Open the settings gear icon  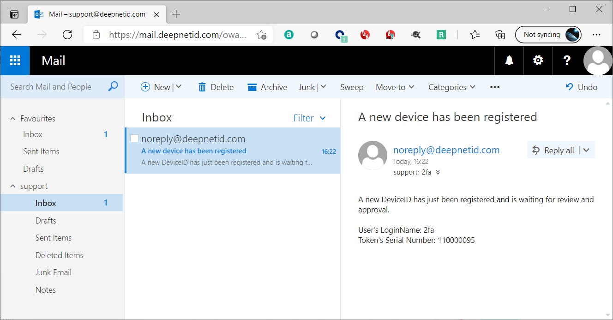click(538, 60)
